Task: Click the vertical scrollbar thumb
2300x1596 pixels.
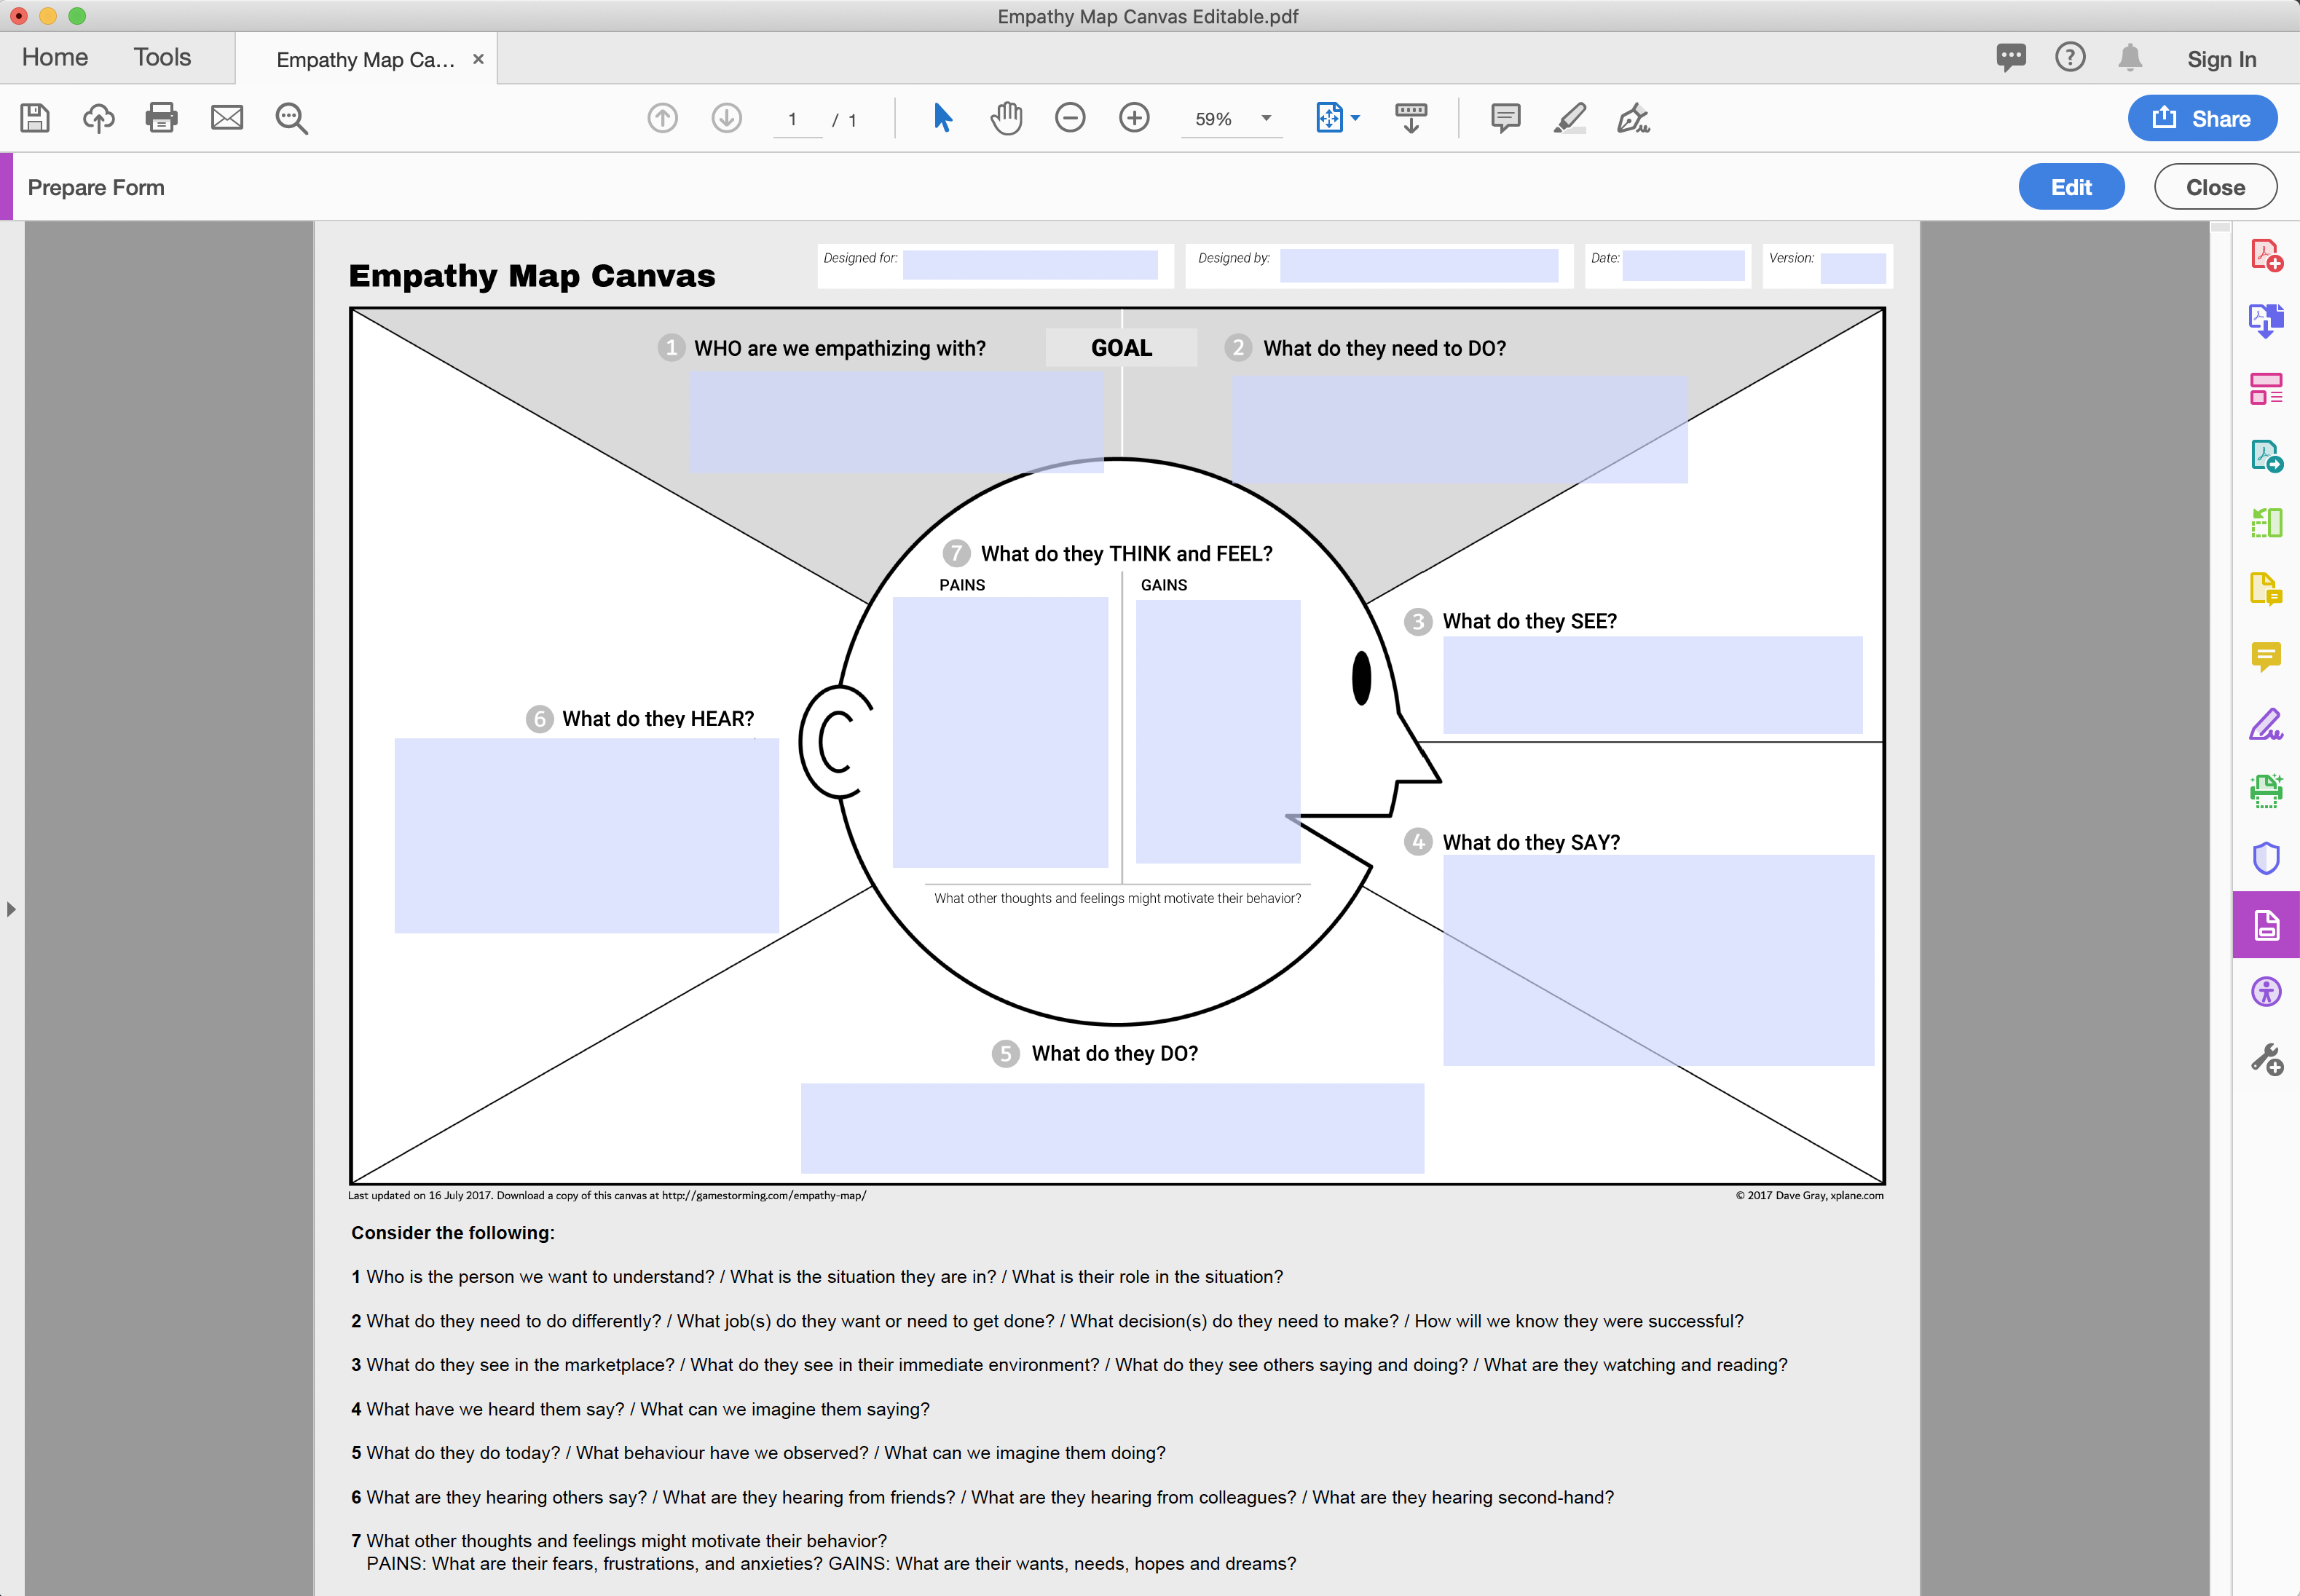Action: point(2220,228)
